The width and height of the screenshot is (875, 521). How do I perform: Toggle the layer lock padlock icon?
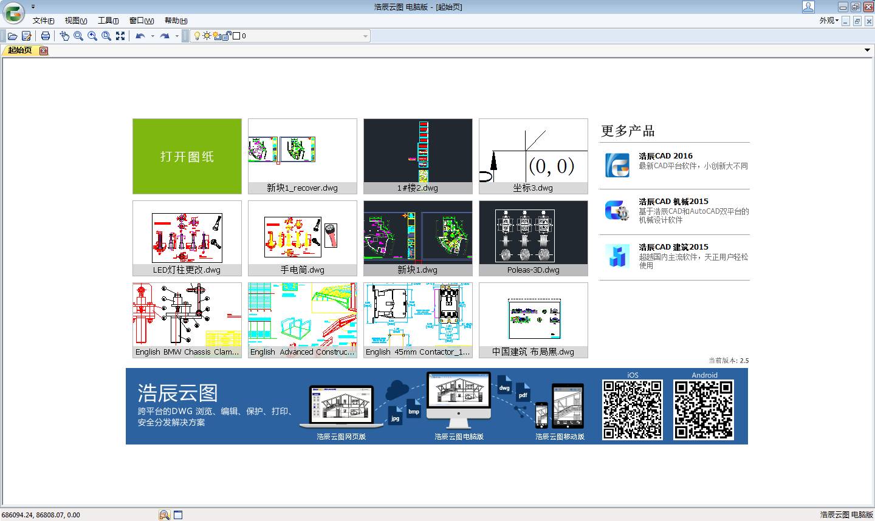coord(226,36)
